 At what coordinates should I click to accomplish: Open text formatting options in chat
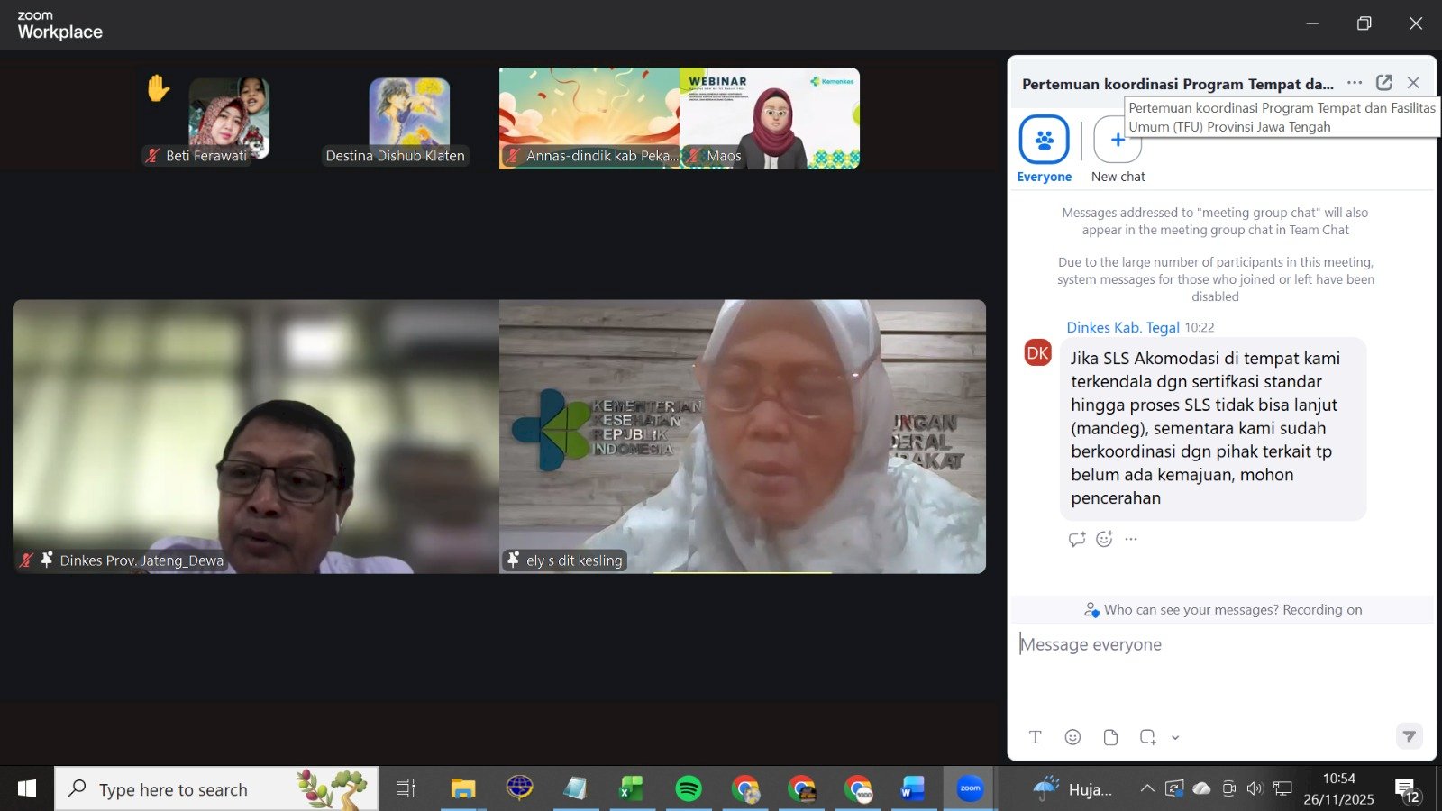pos(1036,737)
